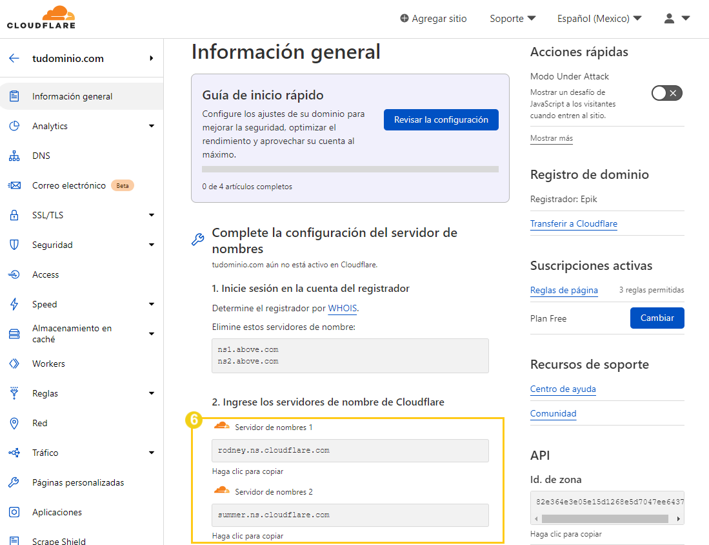Screen dimensions: 709x545
Task: Click the Almacenamiento en caché drive icon
Action: click(x=14, y=334)
